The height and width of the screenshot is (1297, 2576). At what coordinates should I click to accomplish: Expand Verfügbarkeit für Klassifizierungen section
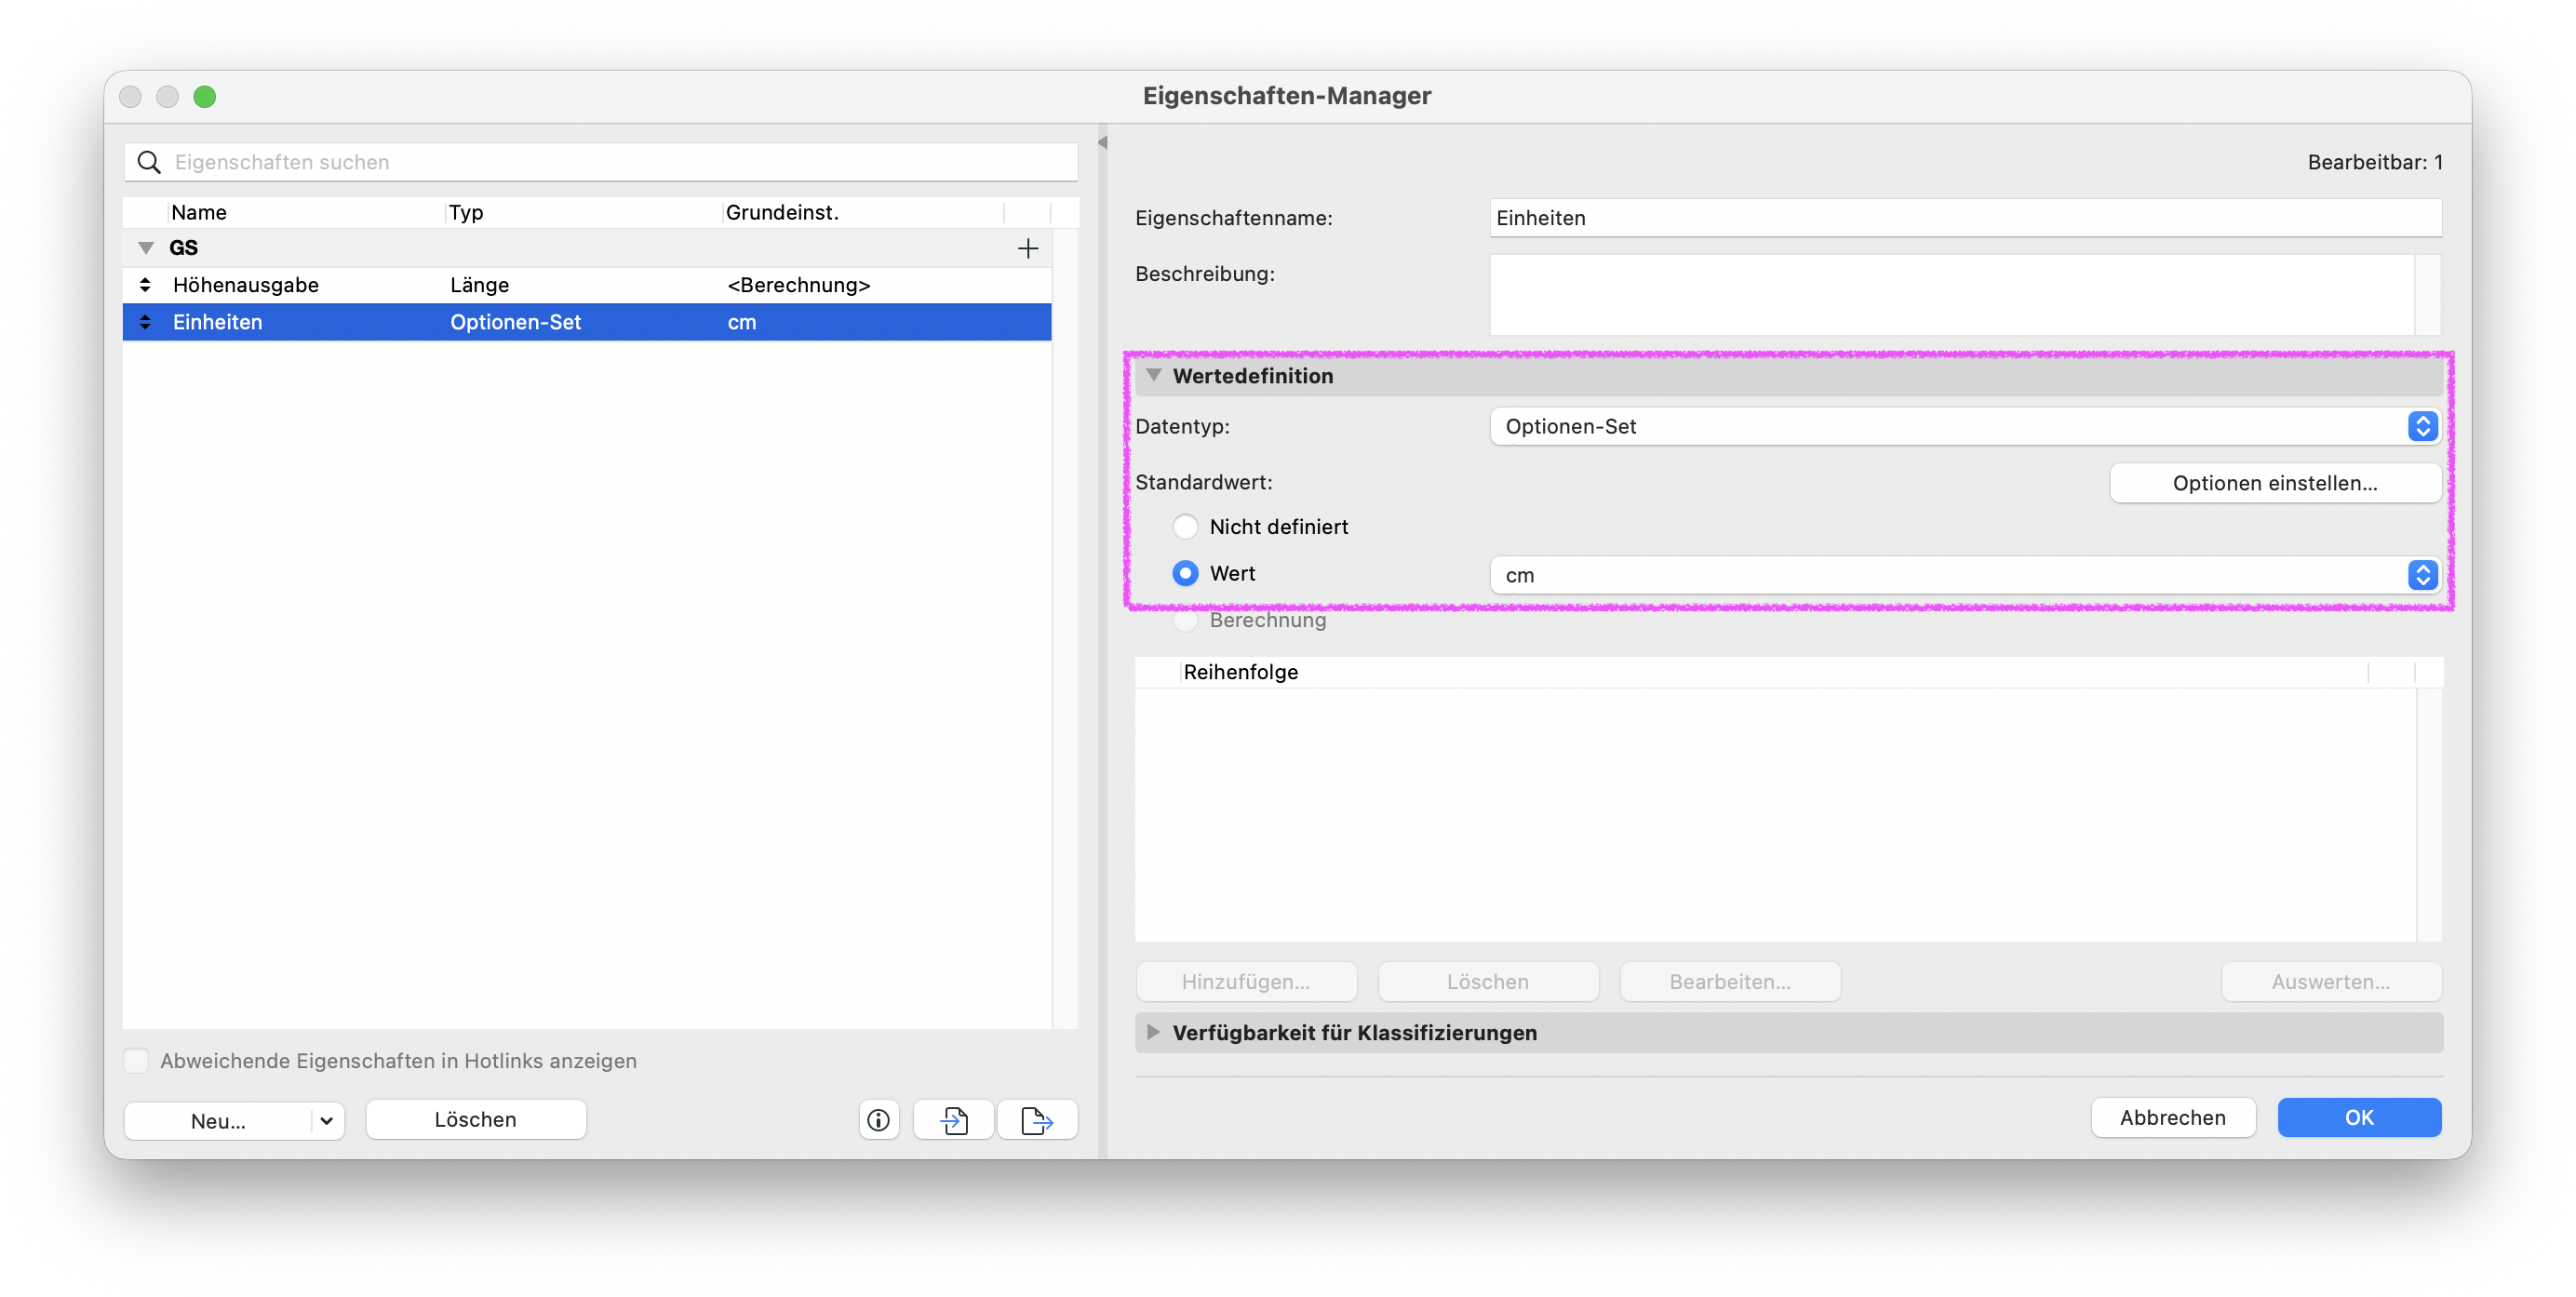click(1154, 1032)
